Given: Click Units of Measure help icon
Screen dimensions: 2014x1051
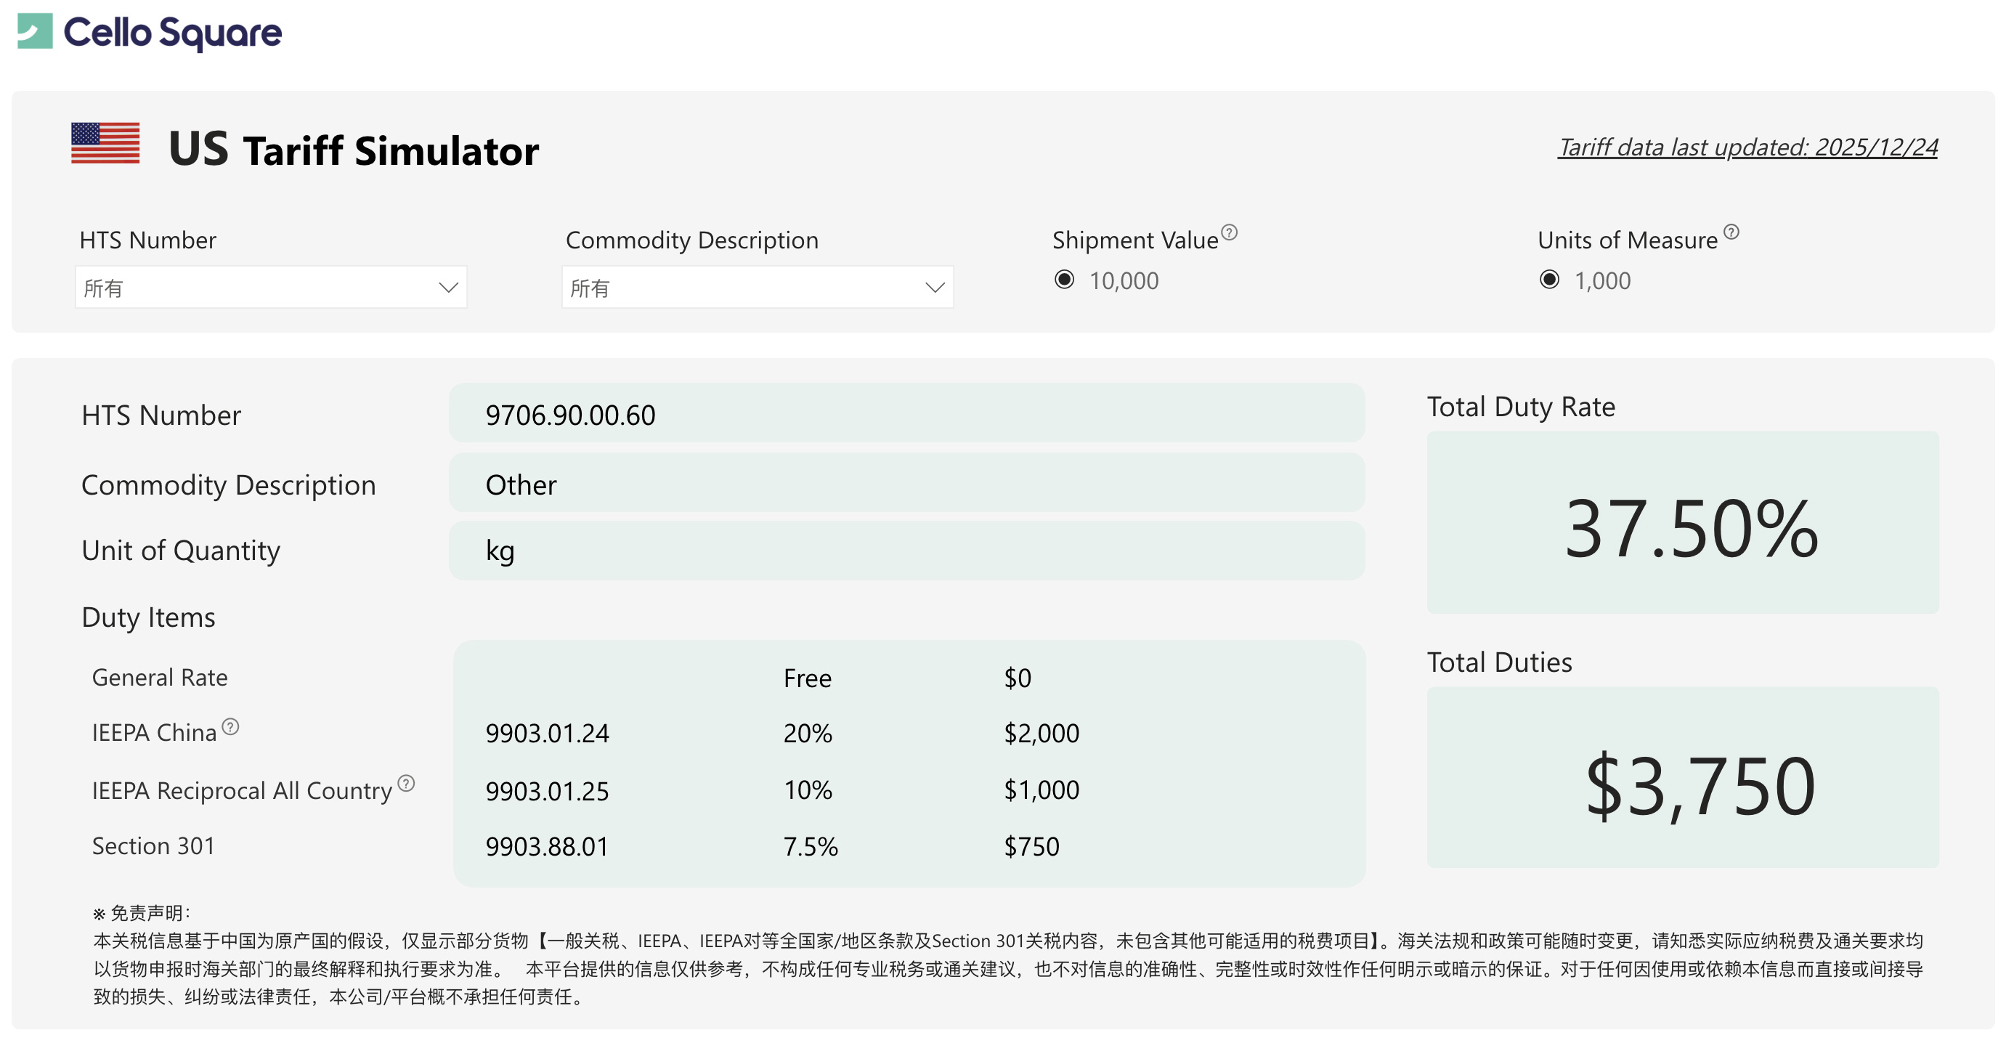Looking at the screenshot, I should pos(1731,232).
